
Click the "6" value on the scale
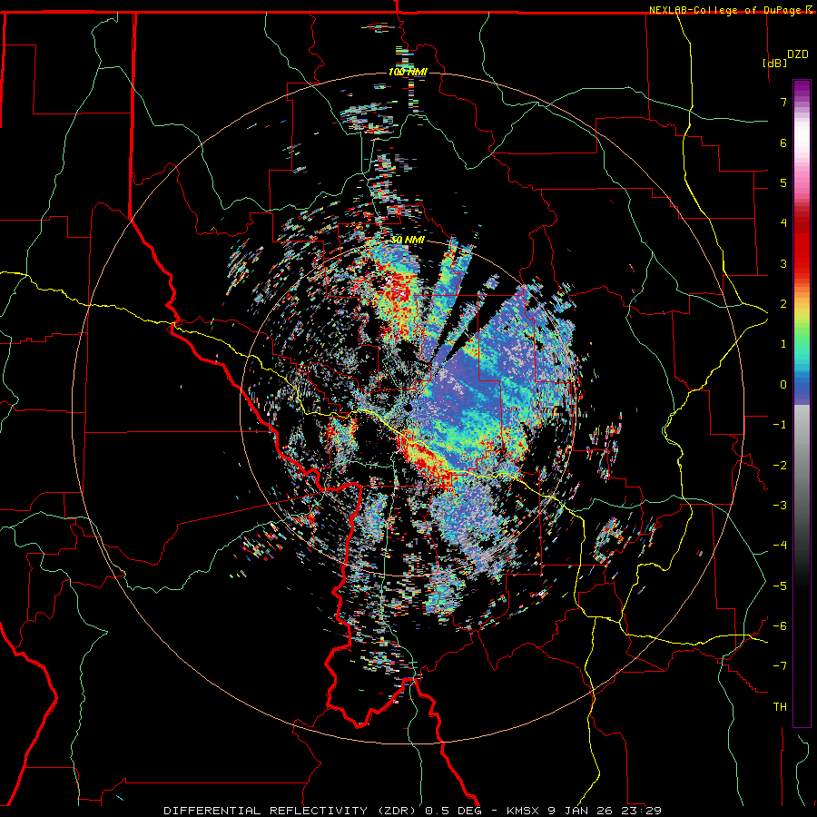[x=783, y=143]
